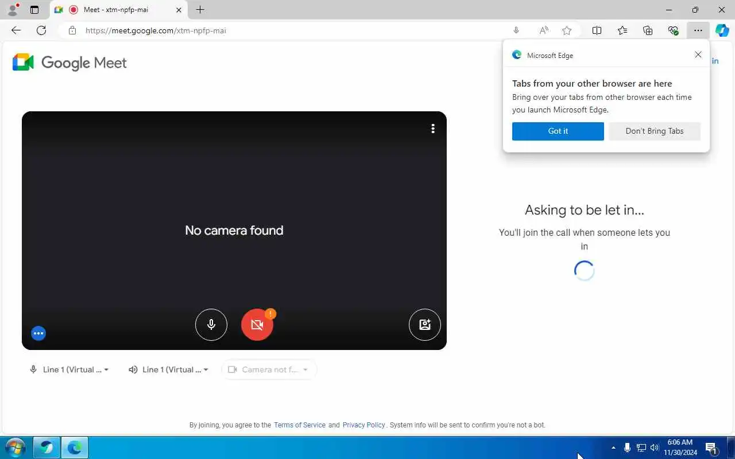Screen dimensions: 735x459
Task: Mute the microphone in Meet preview
Action: [x=211, y=325]
